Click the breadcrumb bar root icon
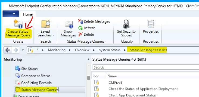Viewport: 199px width, 97px height. 31,50
